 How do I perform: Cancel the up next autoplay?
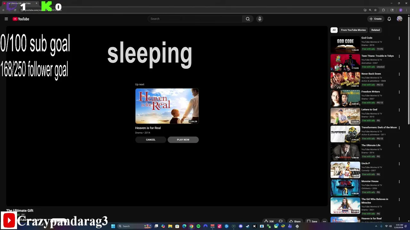click(x=151, y=140)
